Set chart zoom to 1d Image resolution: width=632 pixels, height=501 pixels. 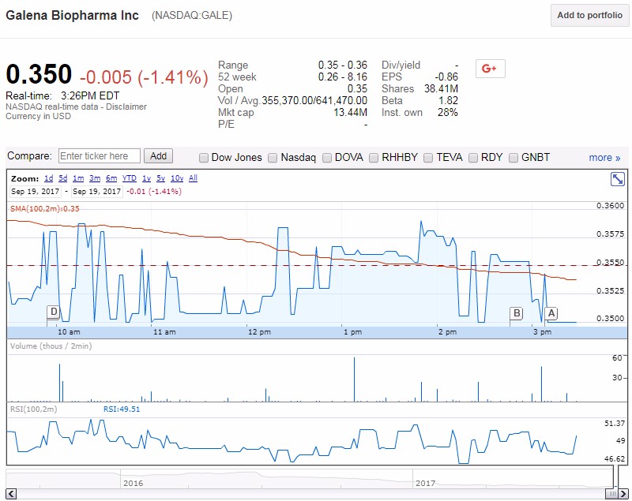tap(48, 178)
